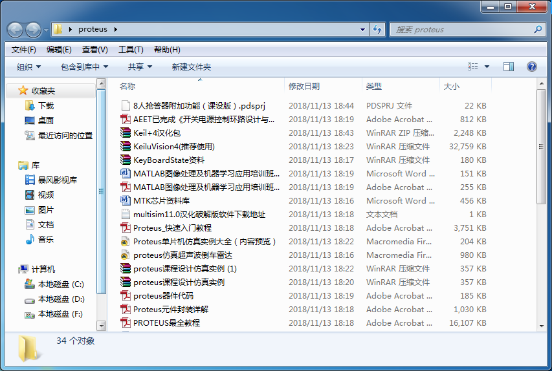Expand the arrow after proteus in path
This screenshot has height=371, width=552.
(x=115, y=29)
